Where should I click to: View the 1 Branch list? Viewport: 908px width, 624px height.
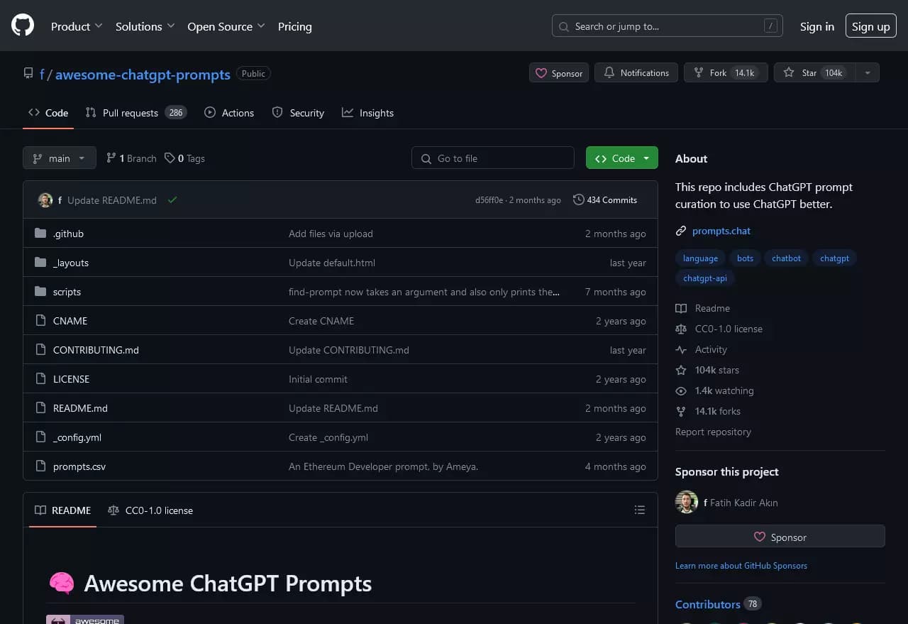131,158
